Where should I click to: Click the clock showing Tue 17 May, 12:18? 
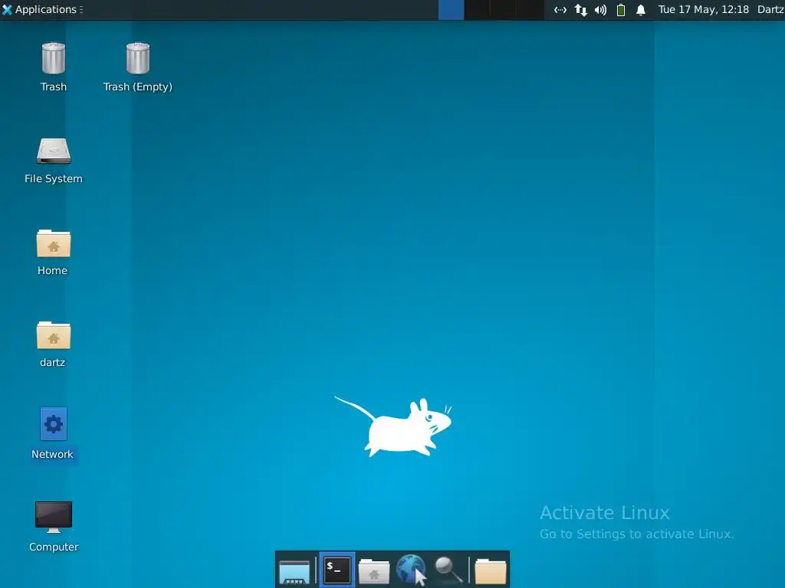704,9
